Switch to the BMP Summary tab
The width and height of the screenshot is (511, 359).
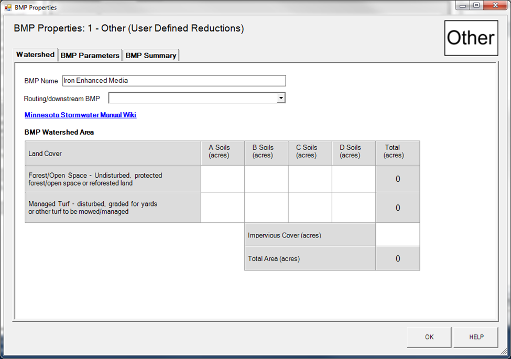pyautogui.click(x=150, y=56)
